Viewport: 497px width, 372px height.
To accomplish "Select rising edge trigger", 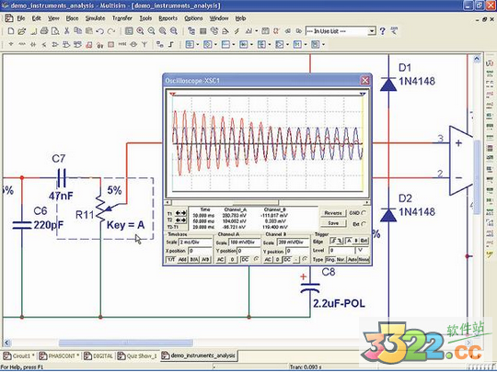I will pyautogui.click(x=333, y=241).
